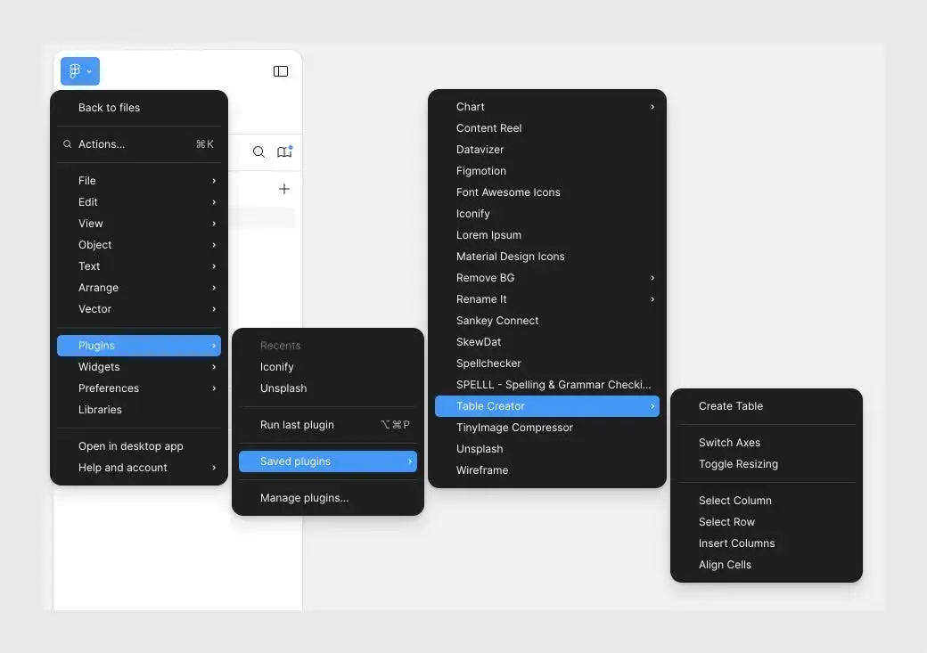Screen dimensions: 927x653
Task: Launch the Font Awesome Icons plugin
Action: click(x=508, y=192)
